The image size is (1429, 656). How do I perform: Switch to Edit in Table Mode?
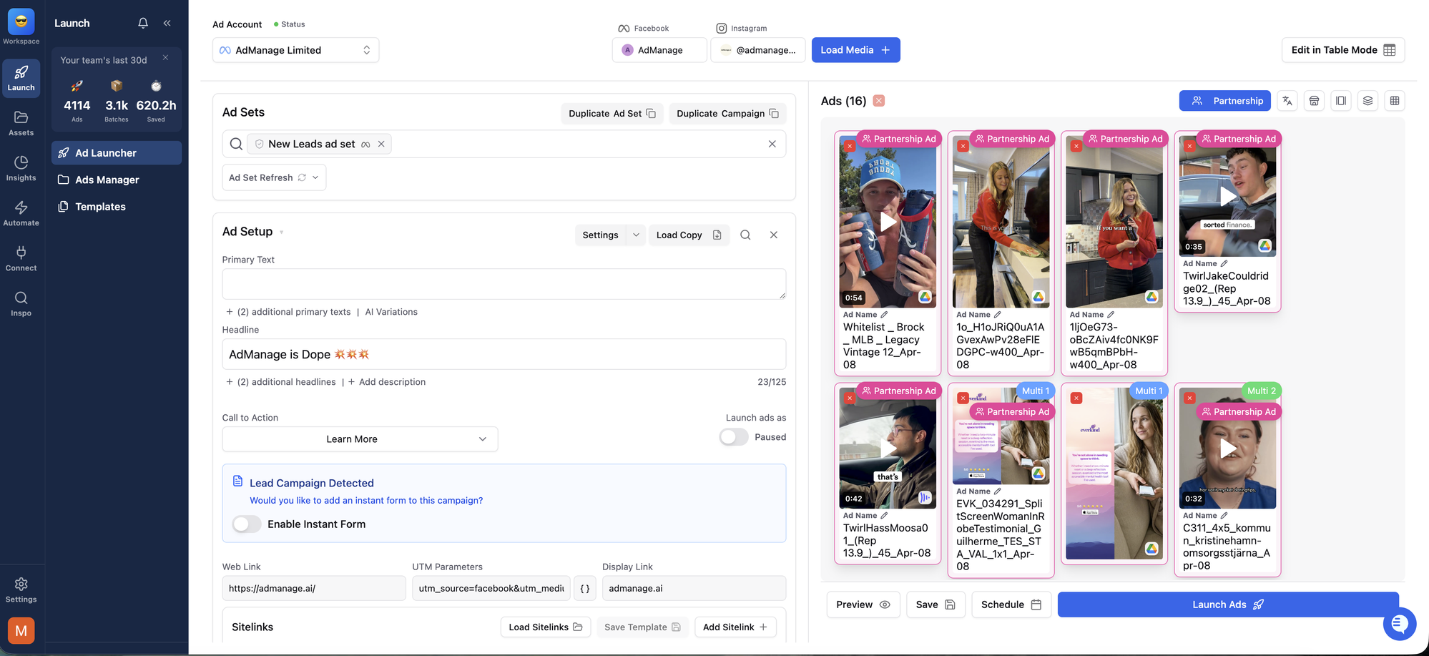pos(1343,50)
